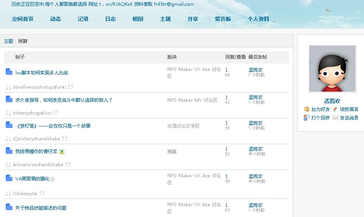Click the pencil icon for leaving a message
Screen dimensions: 364x217
tap(335, 109)
